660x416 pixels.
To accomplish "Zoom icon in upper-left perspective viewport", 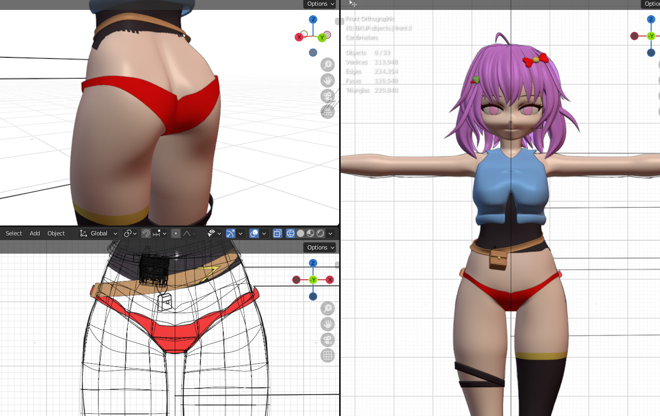I will 328,65.
